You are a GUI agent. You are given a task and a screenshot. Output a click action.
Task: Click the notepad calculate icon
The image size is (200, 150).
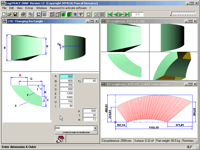point(60,139)
